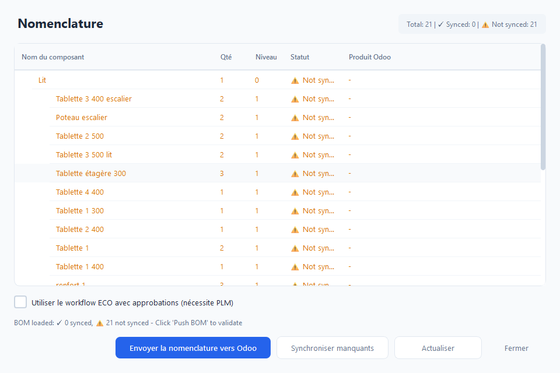This screenshot has height=373, width=560.
Task: Click the ECO workflow label mentioning PLM
Action: click(x=132, y=302)
